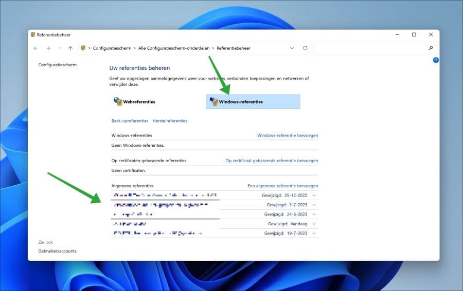Click Een algemene referentie toevoegen
The image size is (463, 291).
pos(282,186)
